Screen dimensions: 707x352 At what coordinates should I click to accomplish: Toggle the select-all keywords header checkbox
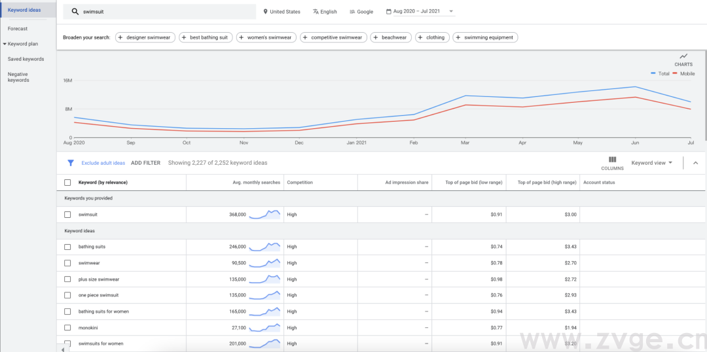pyautogui.click(x=67, y=183)
